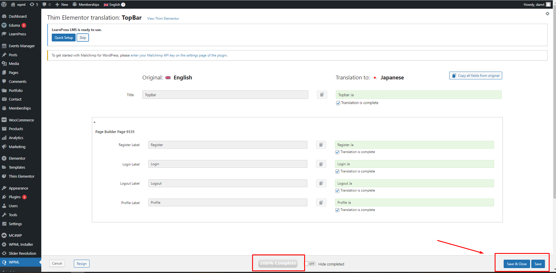
Task: Copy the Register Label from original
Action: tap(321, 145)
